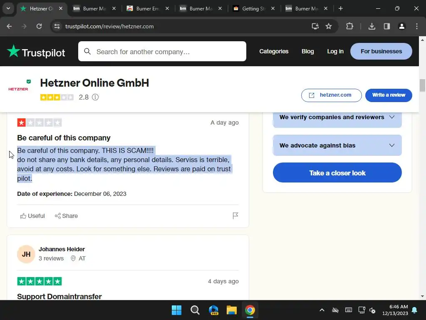Viewport: 426px width, 320px height.
Task: Launch Microsoft Edge from taskbar
Action: click(x=213, y=310)
